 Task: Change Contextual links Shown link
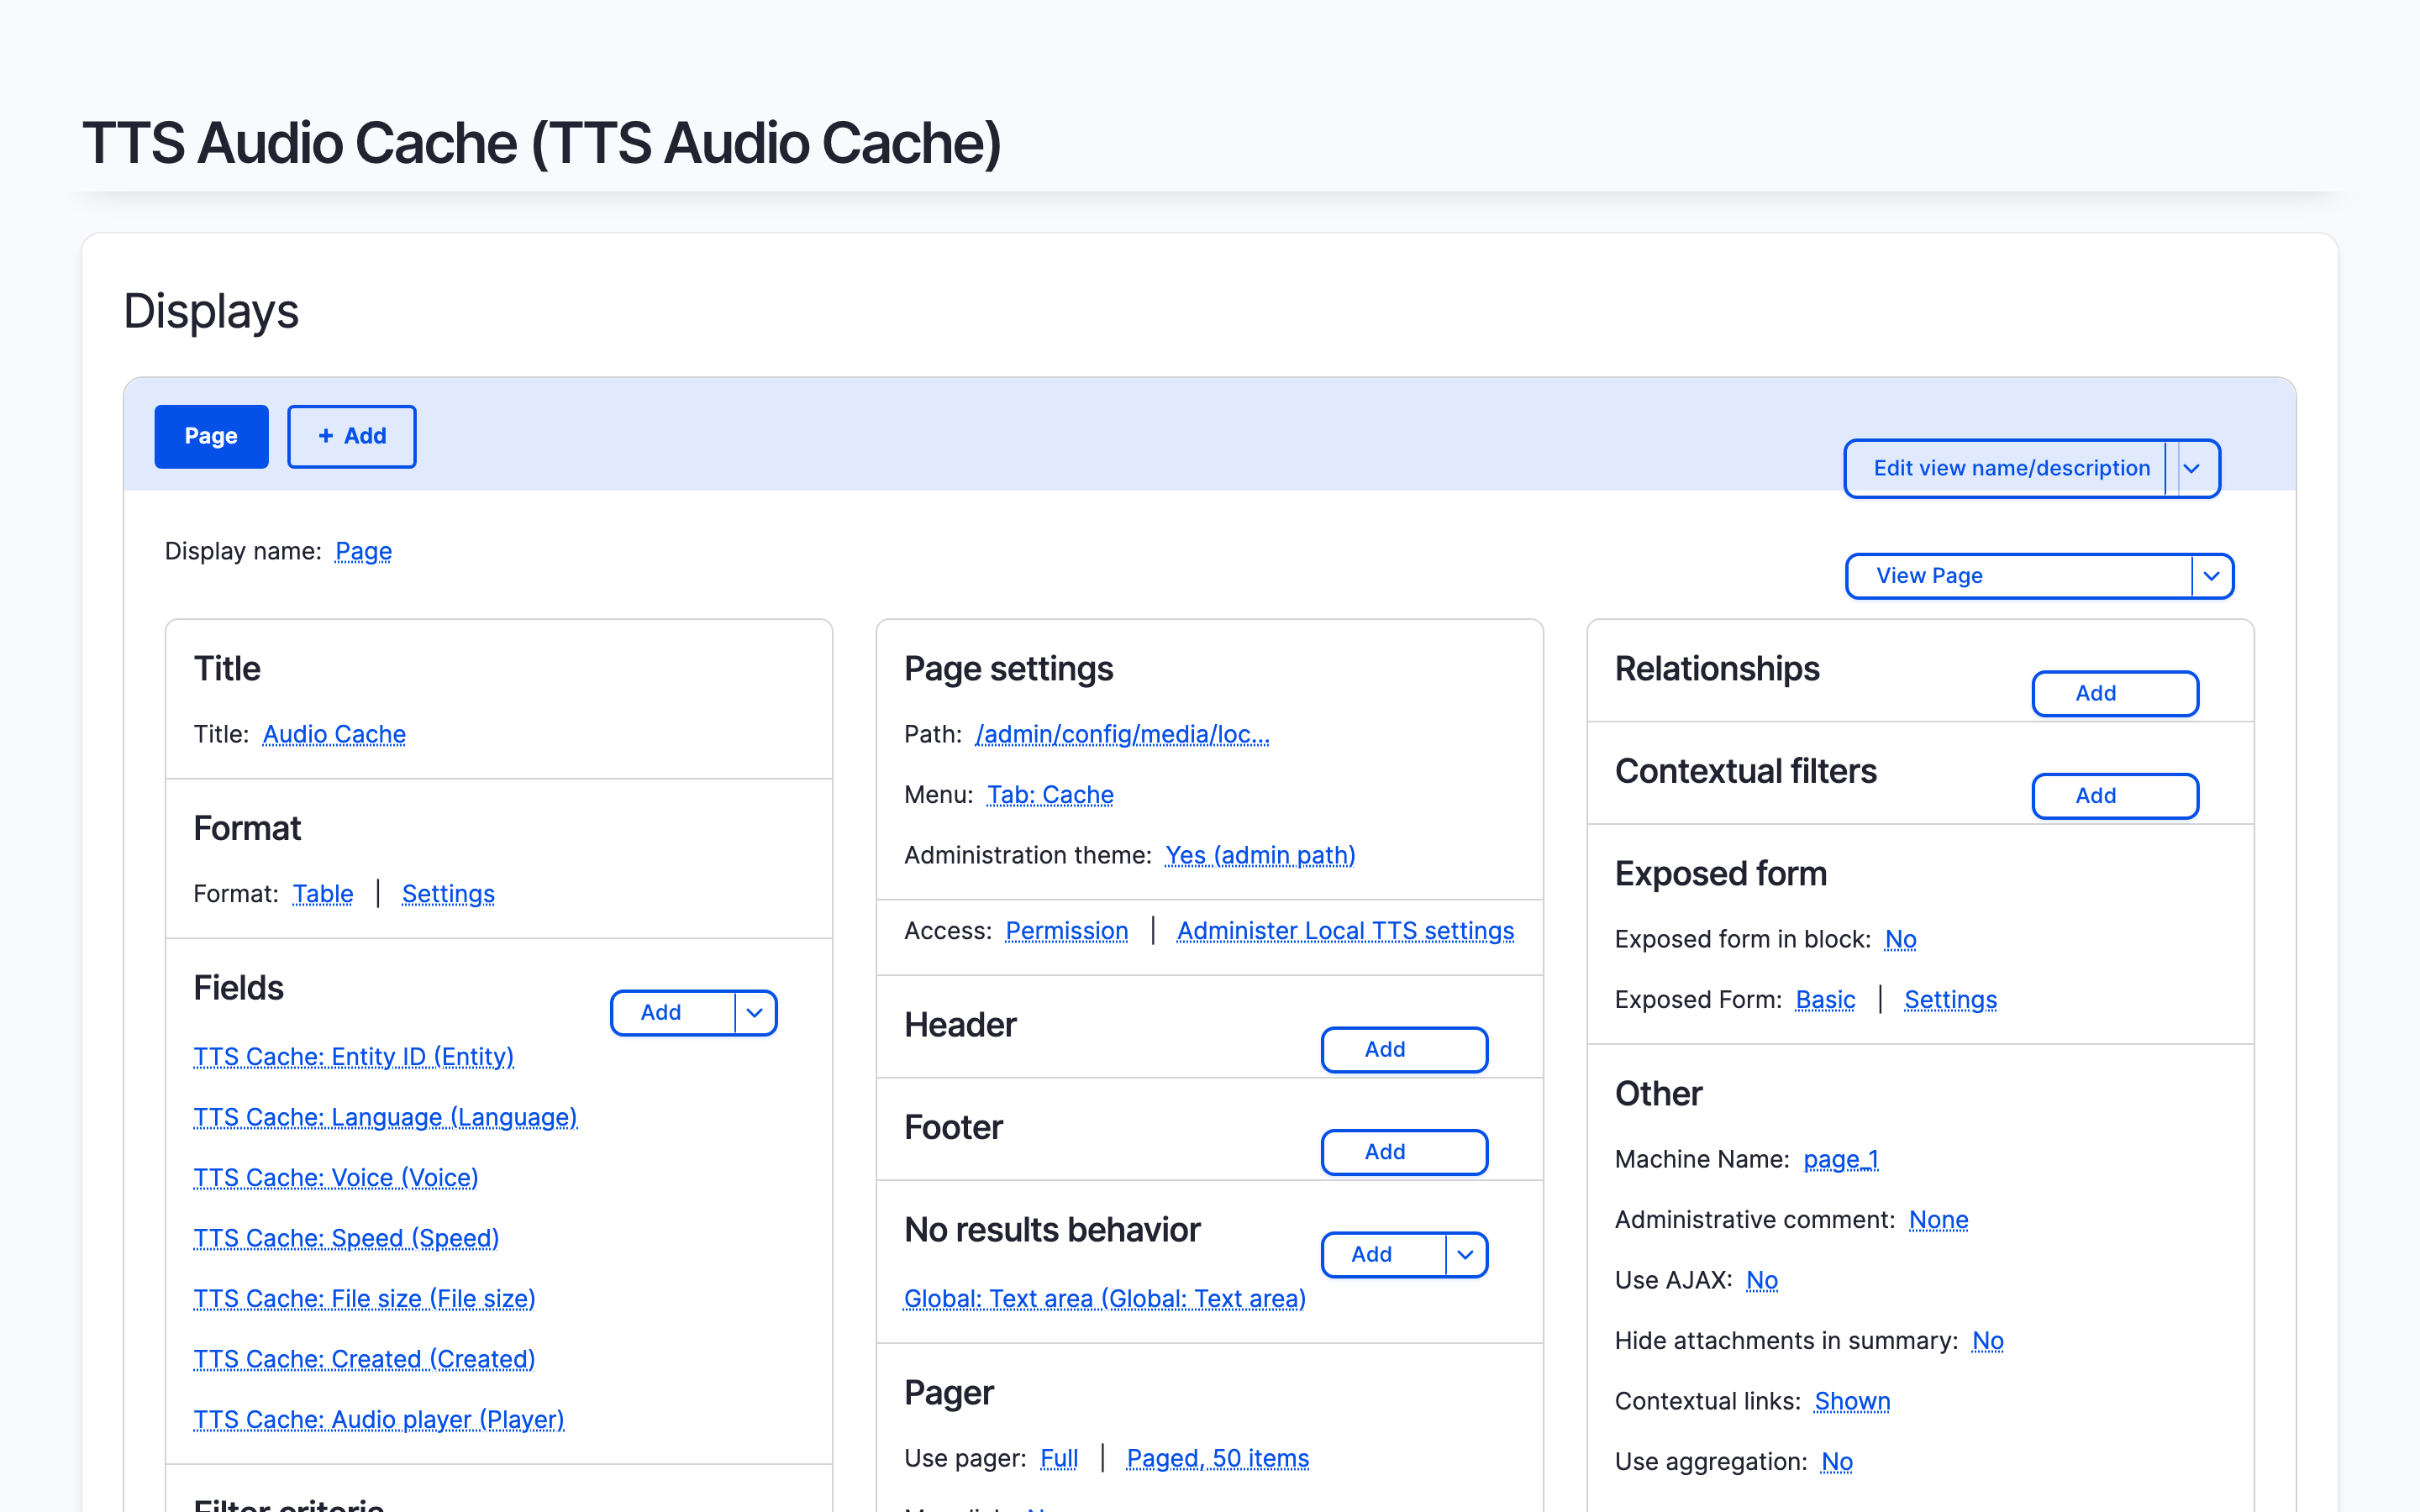(x=1852, y=1401)
